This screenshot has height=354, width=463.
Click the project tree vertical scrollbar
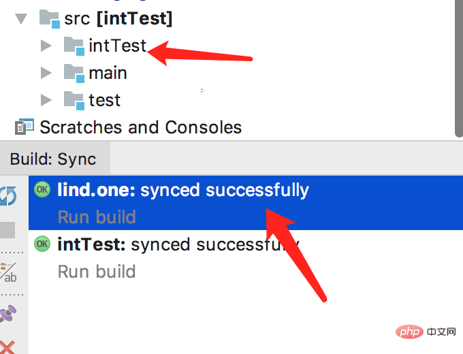point(459,69)
